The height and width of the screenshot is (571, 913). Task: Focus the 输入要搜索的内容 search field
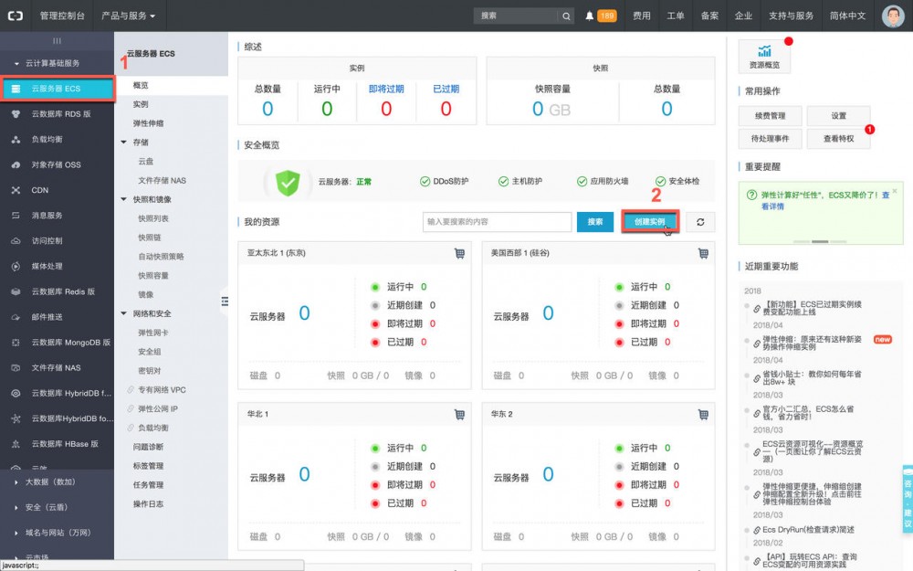tap(498, 222)
